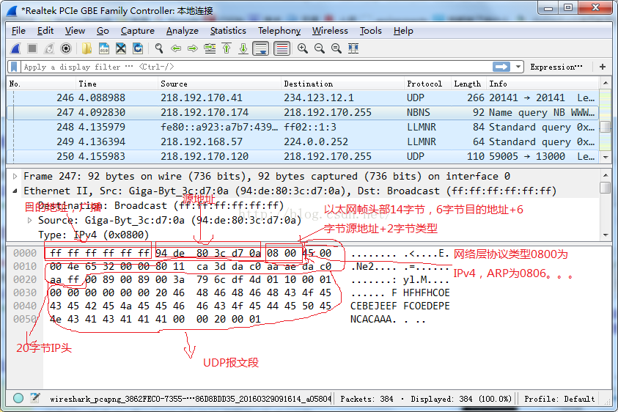Reset packet text to normal size
Viewport: 618px width, 412px height.
click(x=336, y=48)
